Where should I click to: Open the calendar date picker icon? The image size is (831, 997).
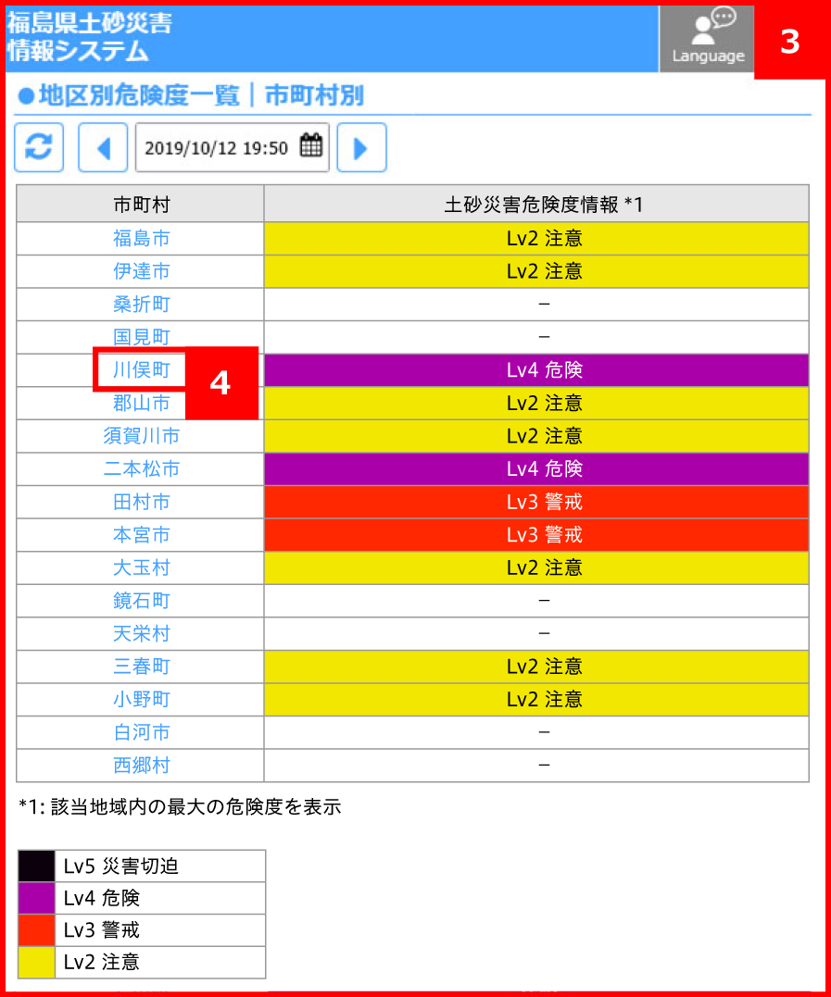[311, 145]
